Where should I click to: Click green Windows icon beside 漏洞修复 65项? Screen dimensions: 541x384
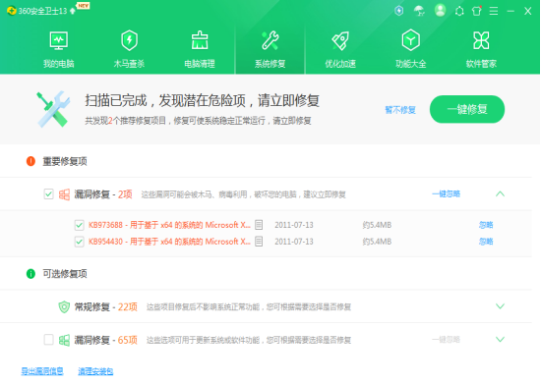[64, 340]
